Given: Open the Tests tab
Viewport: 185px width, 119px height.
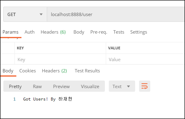Looking at the screenshot, I should [119, 32].
